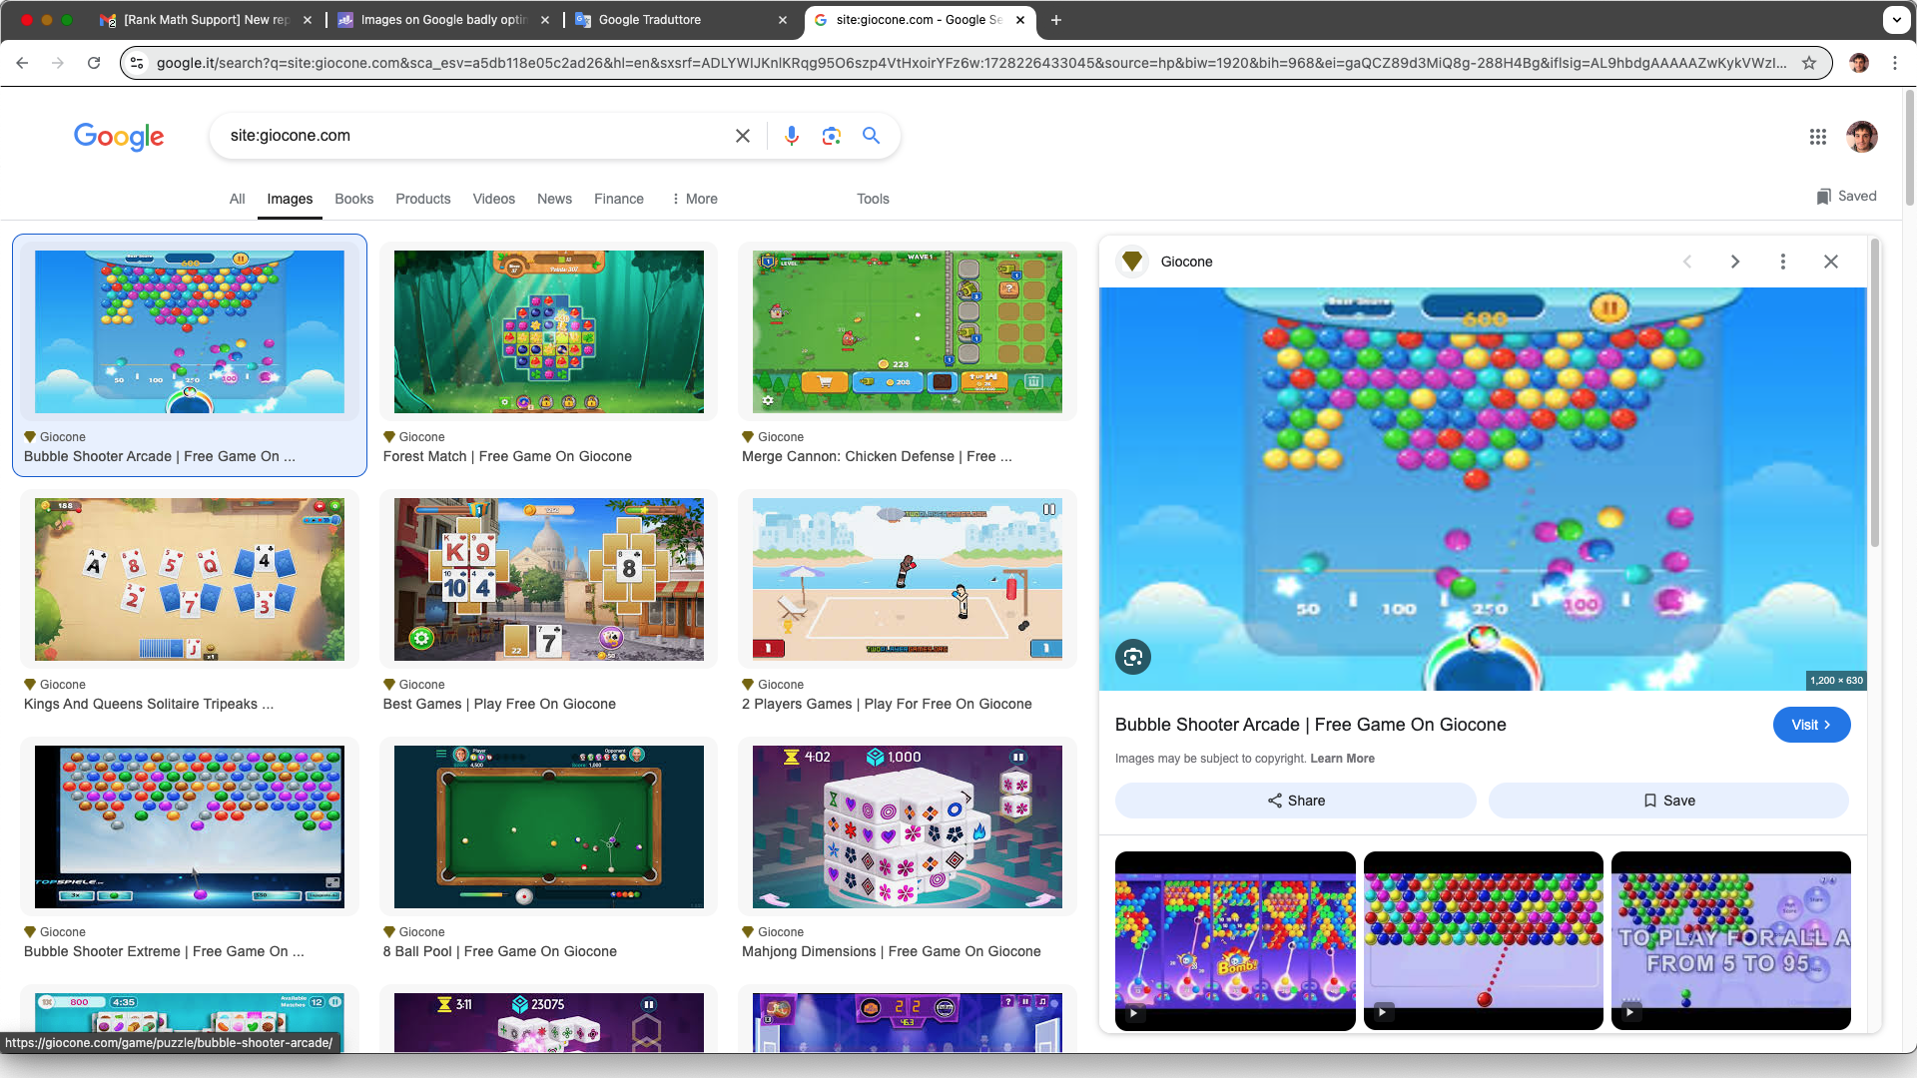Close the Google Traduttore tab
This screenshot has height=1078, width=1917.
pyautogui.click(x=783, y=20)
